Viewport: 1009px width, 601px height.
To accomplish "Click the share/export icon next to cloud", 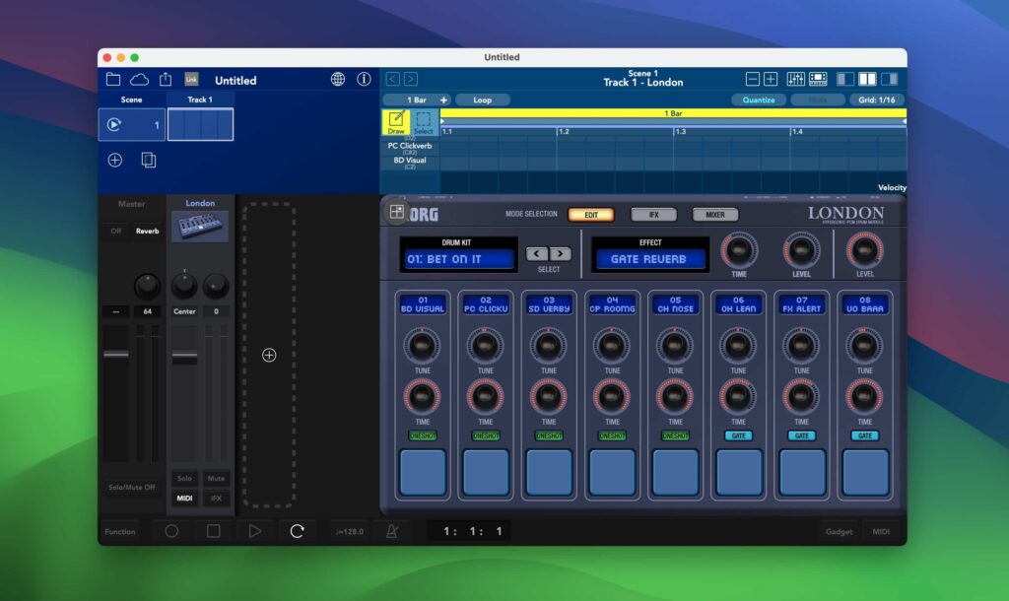I will (166, 79).
